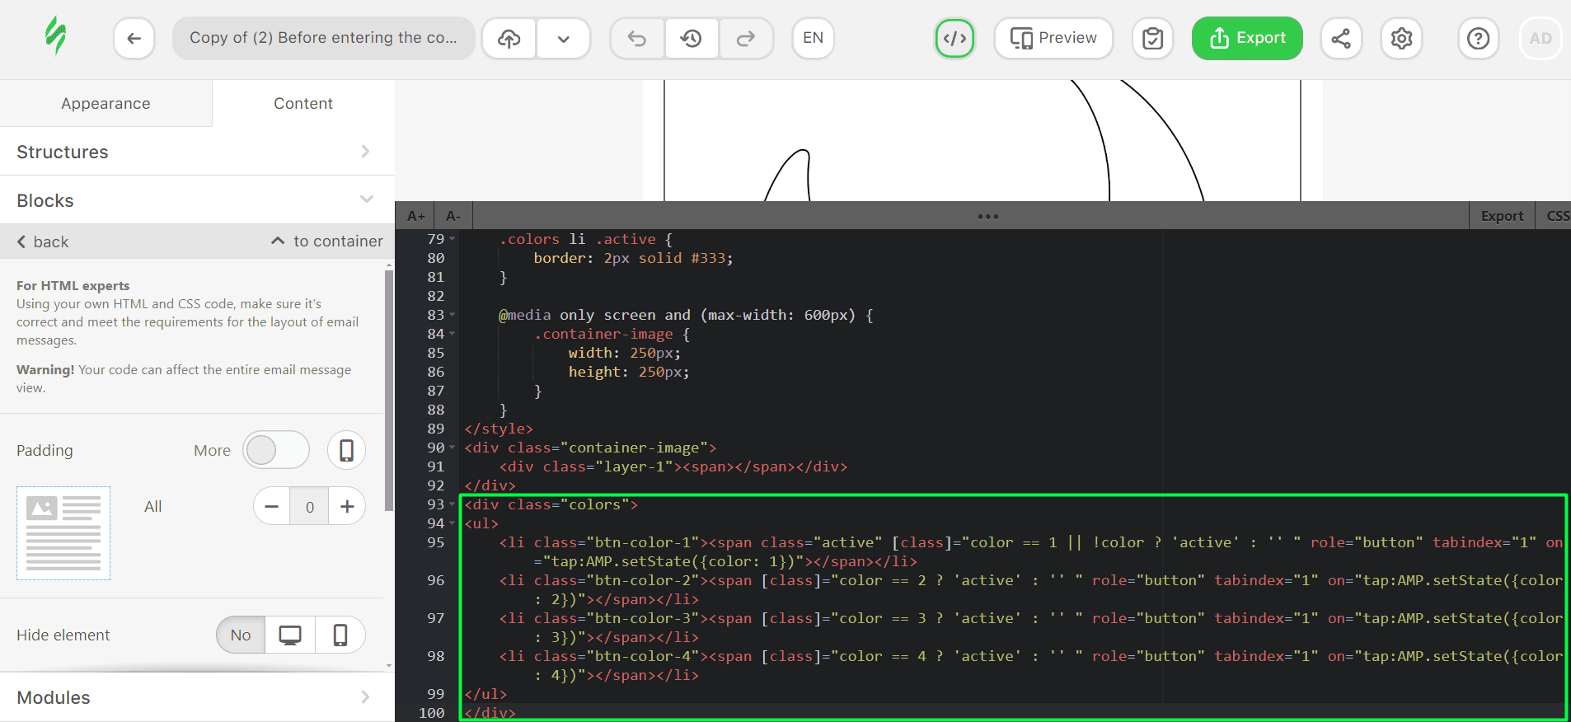The image size is (1571, 722).
Task: Open version history clock icon
Action: point(692,38)
